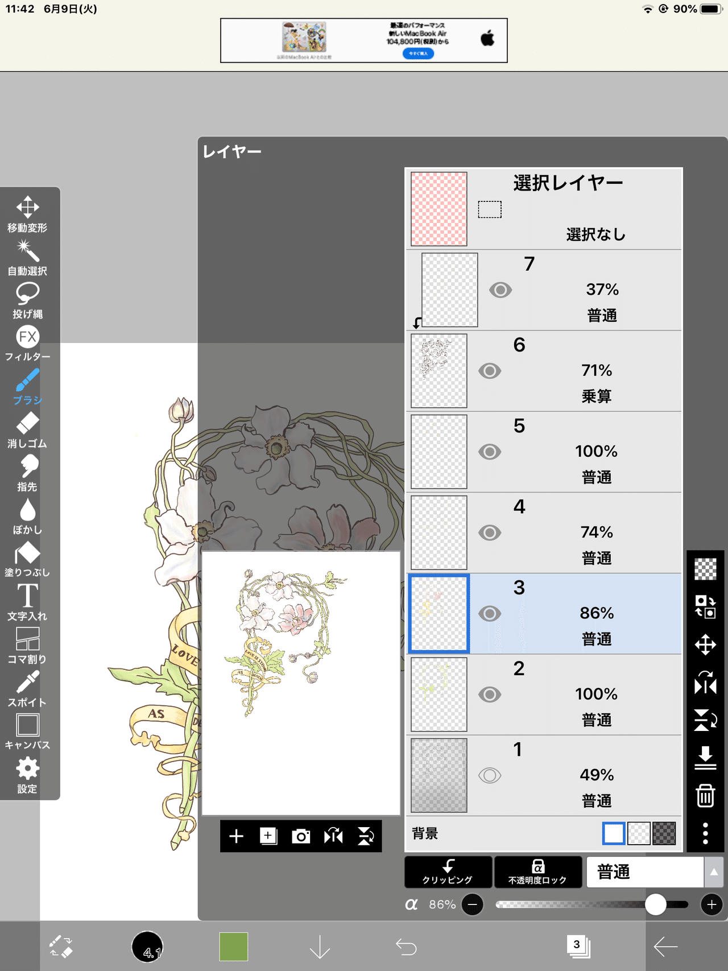Tap the down arrow in bottom bar
728x971 pixels.
(320, 947)
